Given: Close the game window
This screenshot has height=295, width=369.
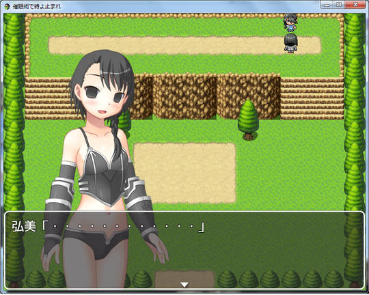Looking at the screenshot, I should click(x=355, y=5).
